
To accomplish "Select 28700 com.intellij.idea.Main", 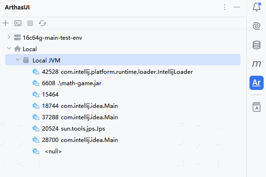I will click(80, 140).
